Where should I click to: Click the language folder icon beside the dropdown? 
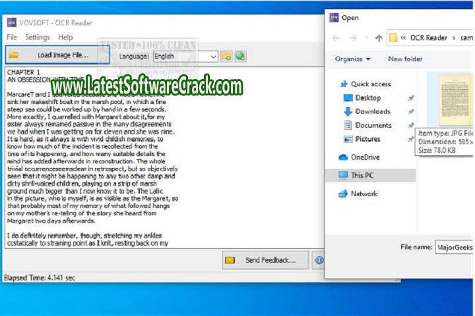(x=226, y=56)
